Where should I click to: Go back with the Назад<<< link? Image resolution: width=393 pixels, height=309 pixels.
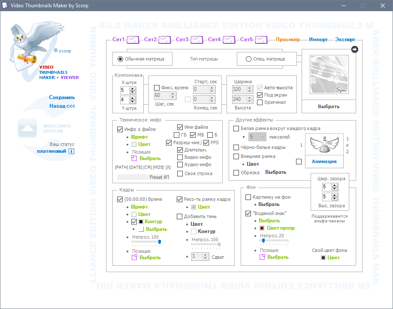tap(62, 106)
